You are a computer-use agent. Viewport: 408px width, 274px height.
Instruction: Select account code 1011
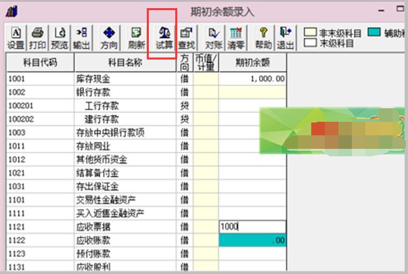click(17, 146)
